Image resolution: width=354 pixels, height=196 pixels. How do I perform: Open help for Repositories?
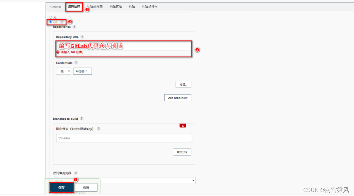pyautogui.click(x=74, y=27)
